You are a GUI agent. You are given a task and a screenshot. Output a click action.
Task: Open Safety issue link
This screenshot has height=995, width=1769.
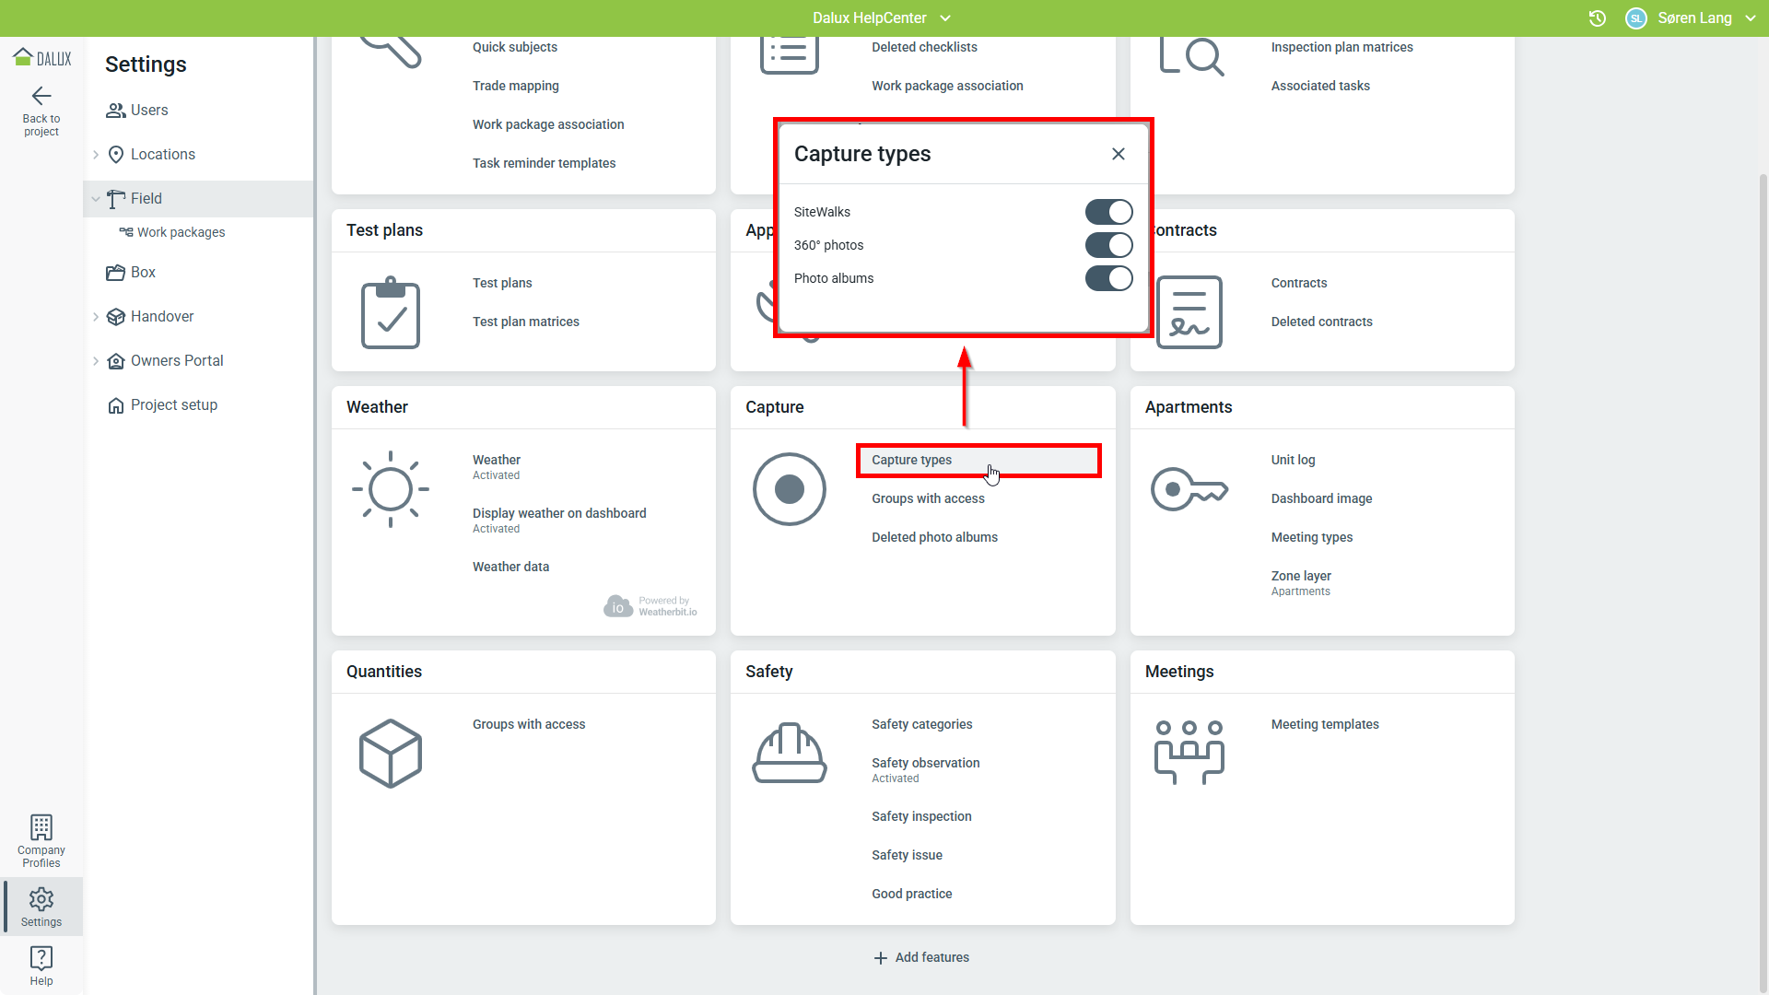coord(907,855)
